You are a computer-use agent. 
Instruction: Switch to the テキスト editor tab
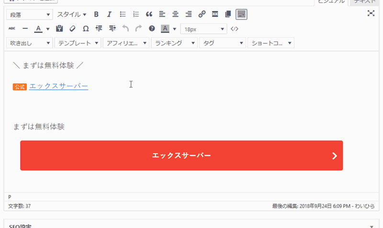pos(364,1)
